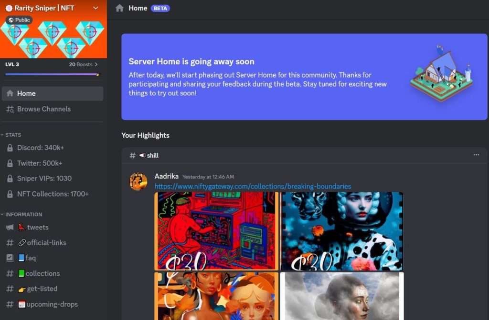
Task: Open Browse Channels
Action: (x=53, y=109)
